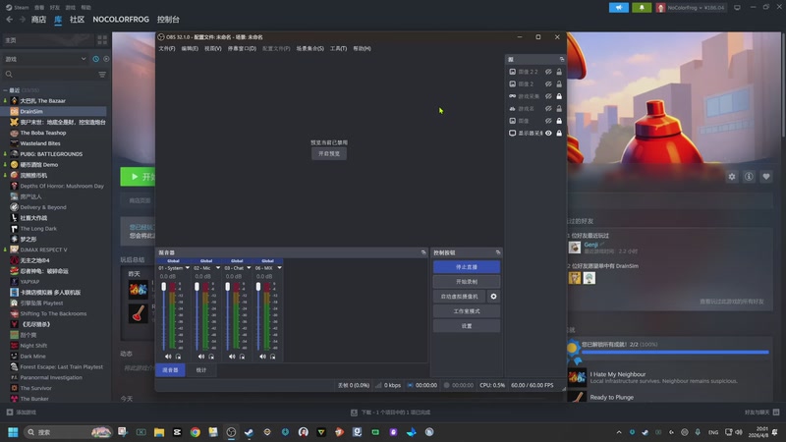This screenshot has width=786, height=442.
Task: Open game settings gear on Steam page
Action: 732,177
